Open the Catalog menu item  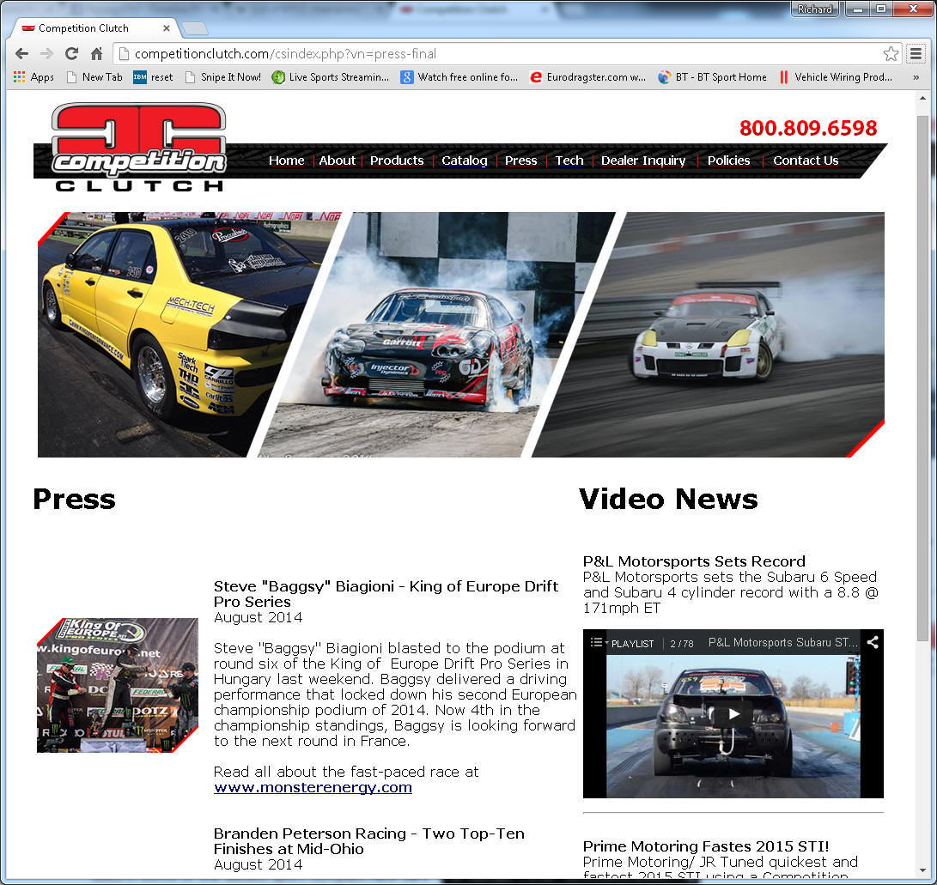pos(465,160)
